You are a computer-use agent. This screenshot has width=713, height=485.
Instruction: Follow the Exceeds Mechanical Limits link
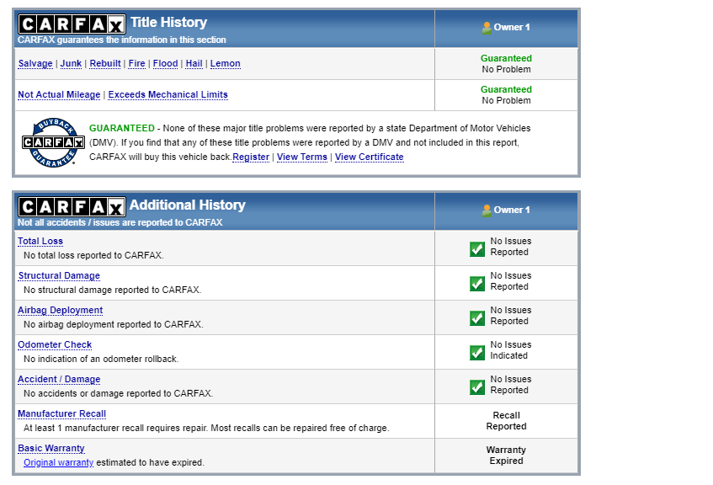coord(168,94)
